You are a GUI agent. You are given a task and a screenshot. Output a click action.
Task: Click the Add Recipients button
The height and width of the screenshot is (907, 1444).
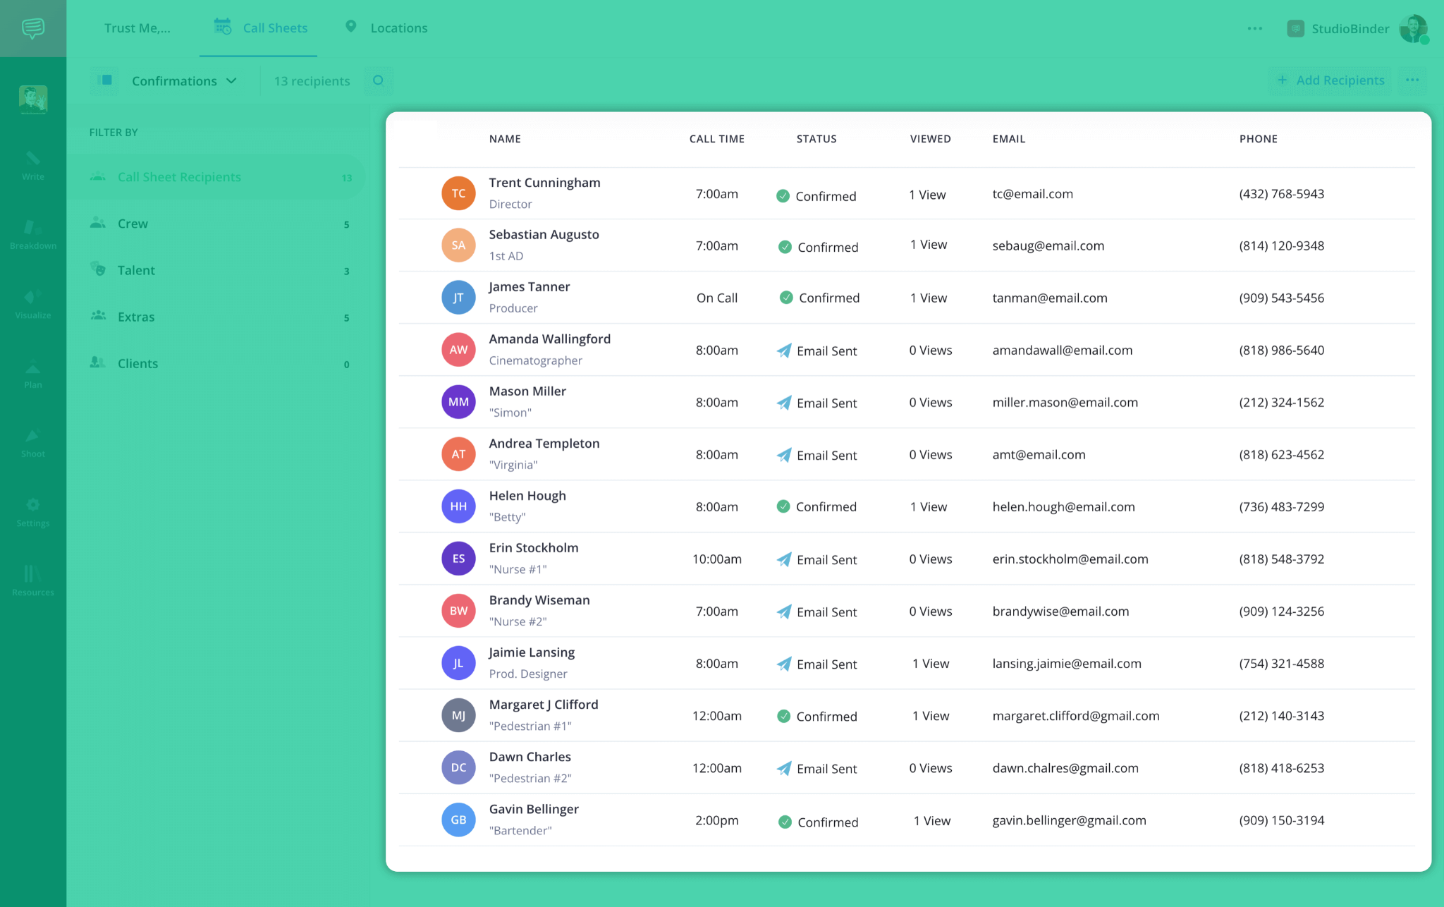[1330, 80]
